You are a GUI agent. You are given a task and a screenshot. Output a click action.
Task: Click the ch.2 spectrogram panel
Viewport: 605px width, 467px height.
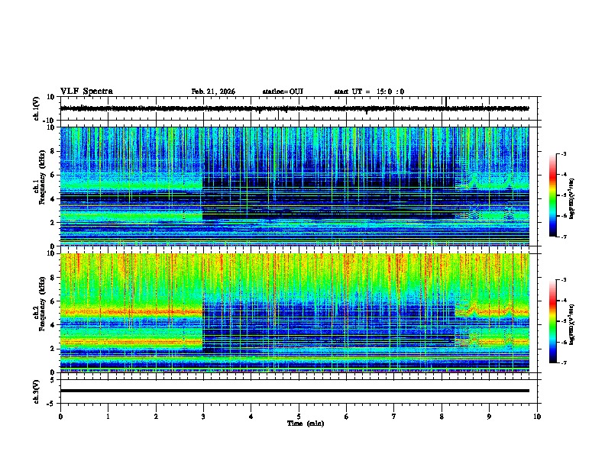[x=294, y=313]
